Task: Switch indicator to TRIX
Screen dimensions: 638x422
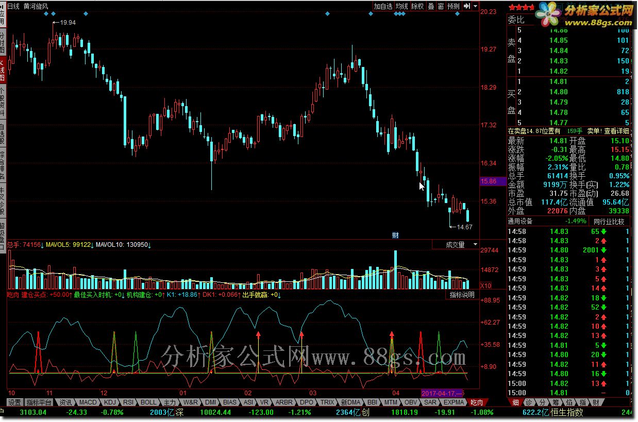Action: coord(327,402)
